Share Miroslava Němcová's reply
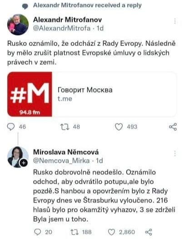This screenshot has width=184, height=239. [149, 232]
